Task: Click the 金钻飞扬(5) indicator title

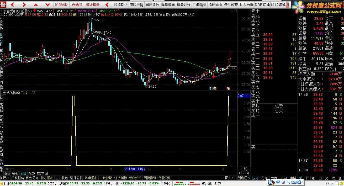Action: point(11,93)
